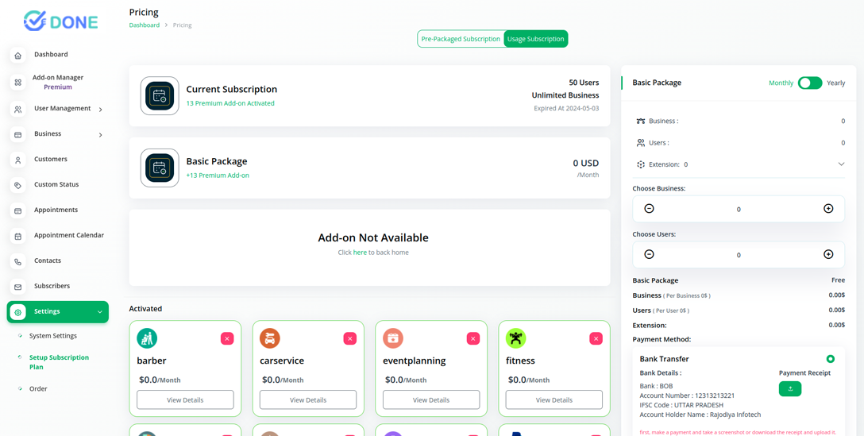Click '13 Premium Add-on Activated' text
This screenshot has height=436, width=864.
229,103
